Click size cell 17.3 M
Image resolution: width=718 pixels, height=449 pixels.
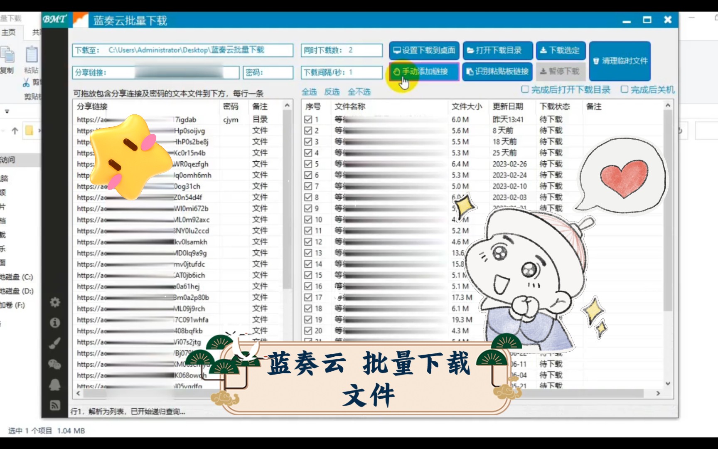click(x=462, y=298)
